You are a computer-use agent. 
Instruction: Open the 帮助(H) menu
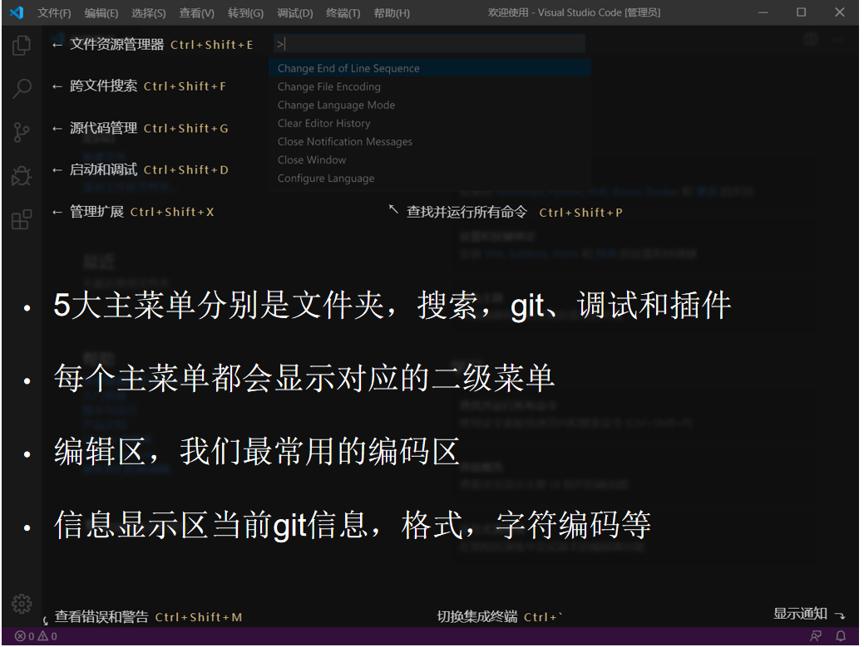tap(392, 12)
